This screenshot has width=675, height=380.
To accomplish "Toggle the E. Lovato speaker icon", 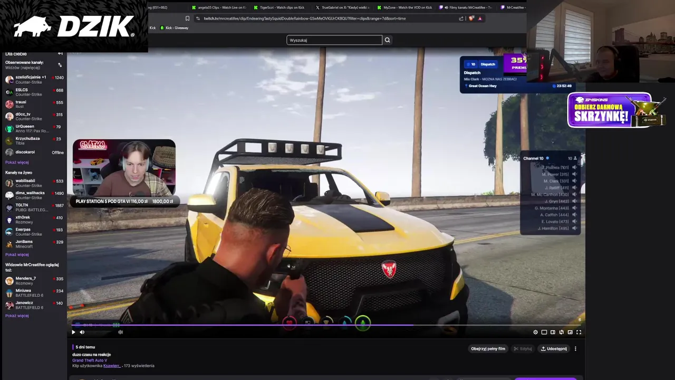I will point(574,221).
